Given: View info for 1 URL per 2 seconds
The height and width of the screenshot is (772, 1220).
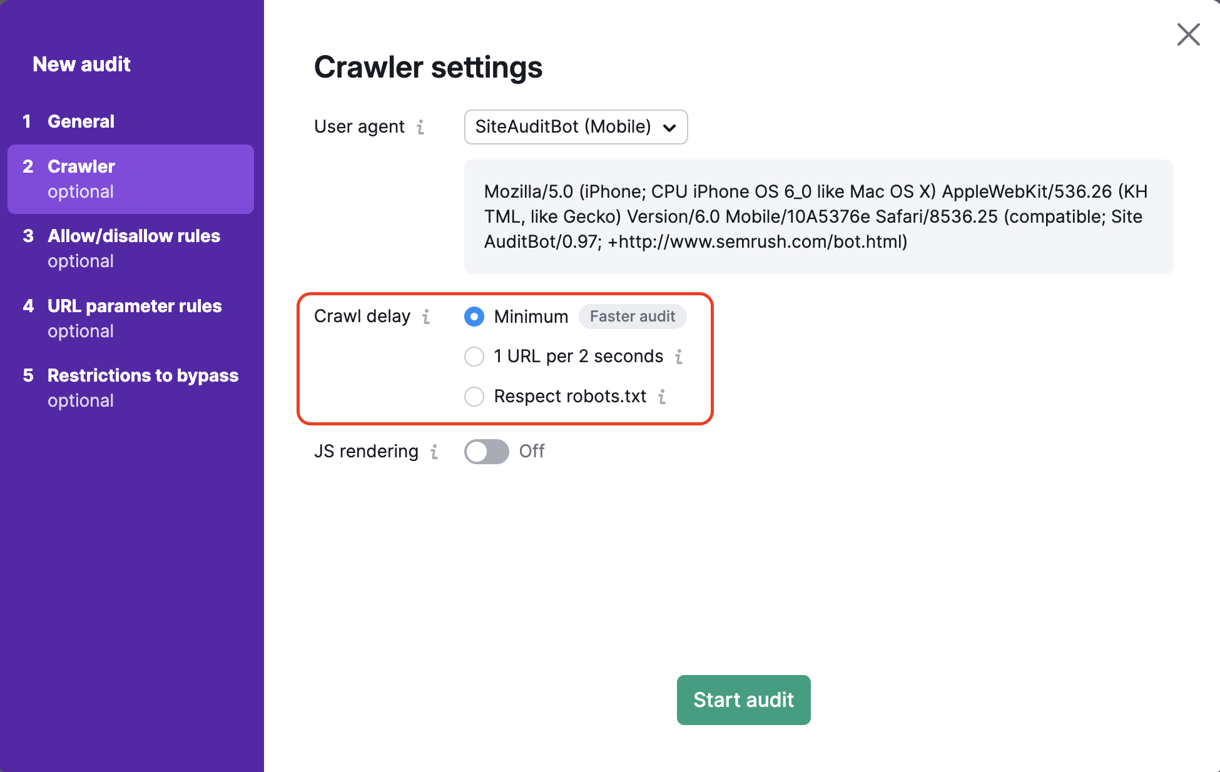Looking at the screenshot, I should click(x=679, y=357).
